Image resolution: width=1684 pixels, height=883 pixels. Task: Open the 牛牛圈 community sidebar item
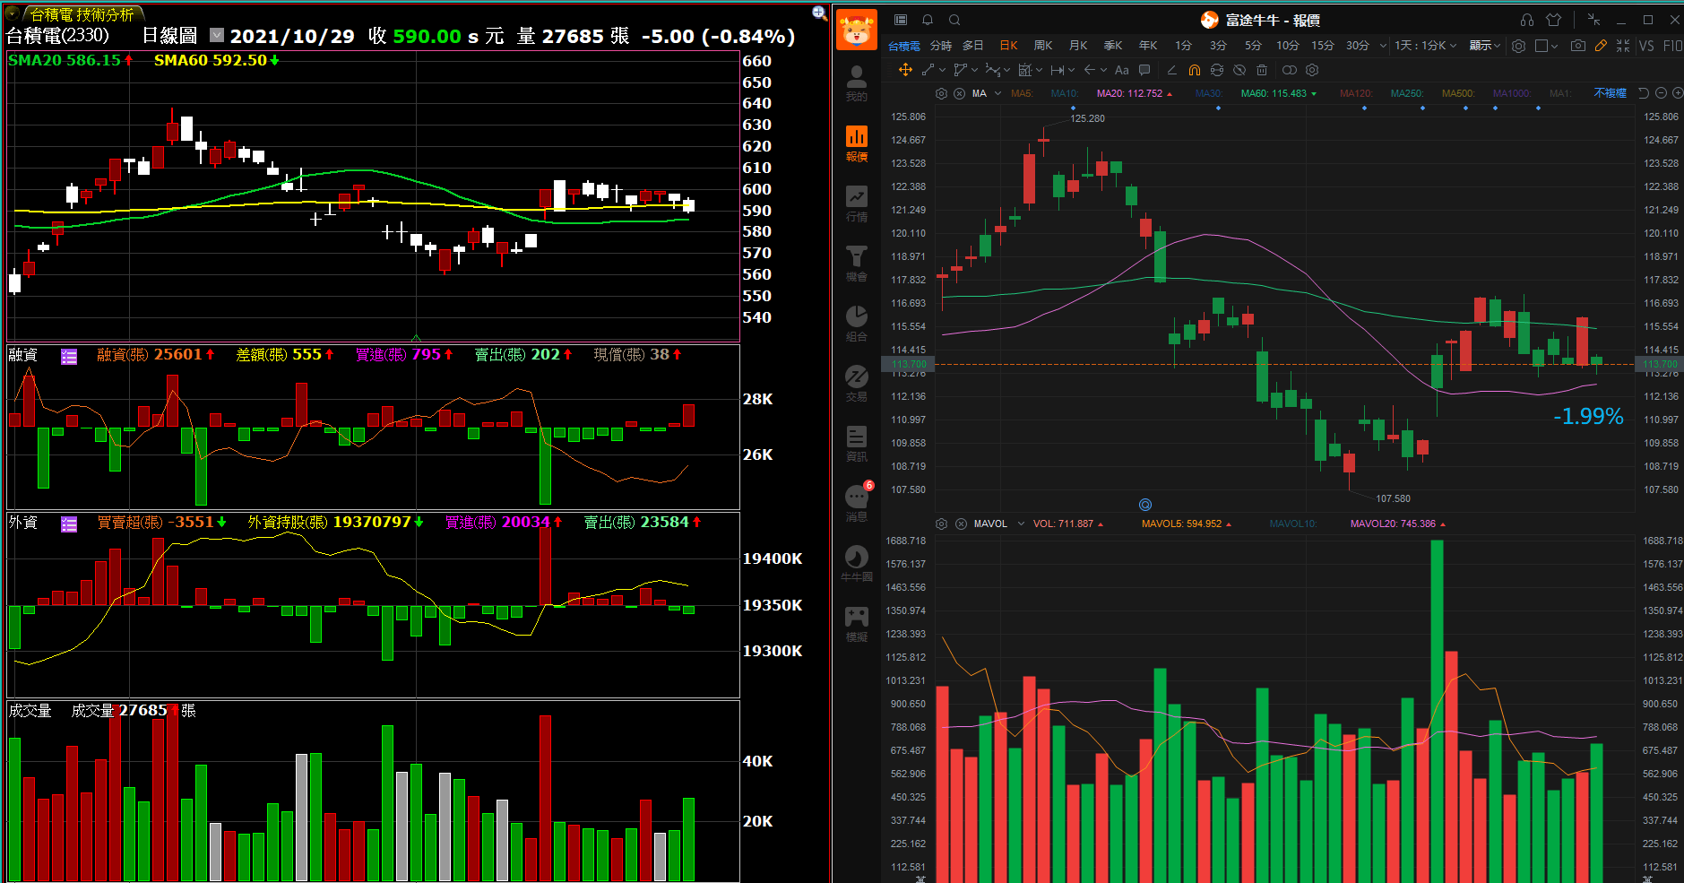857,565
